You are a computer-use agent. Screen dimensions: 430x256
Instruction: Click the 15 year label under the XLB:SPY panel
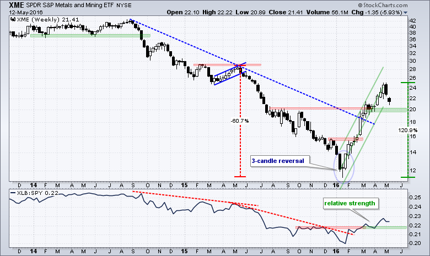tap(184, 251)
